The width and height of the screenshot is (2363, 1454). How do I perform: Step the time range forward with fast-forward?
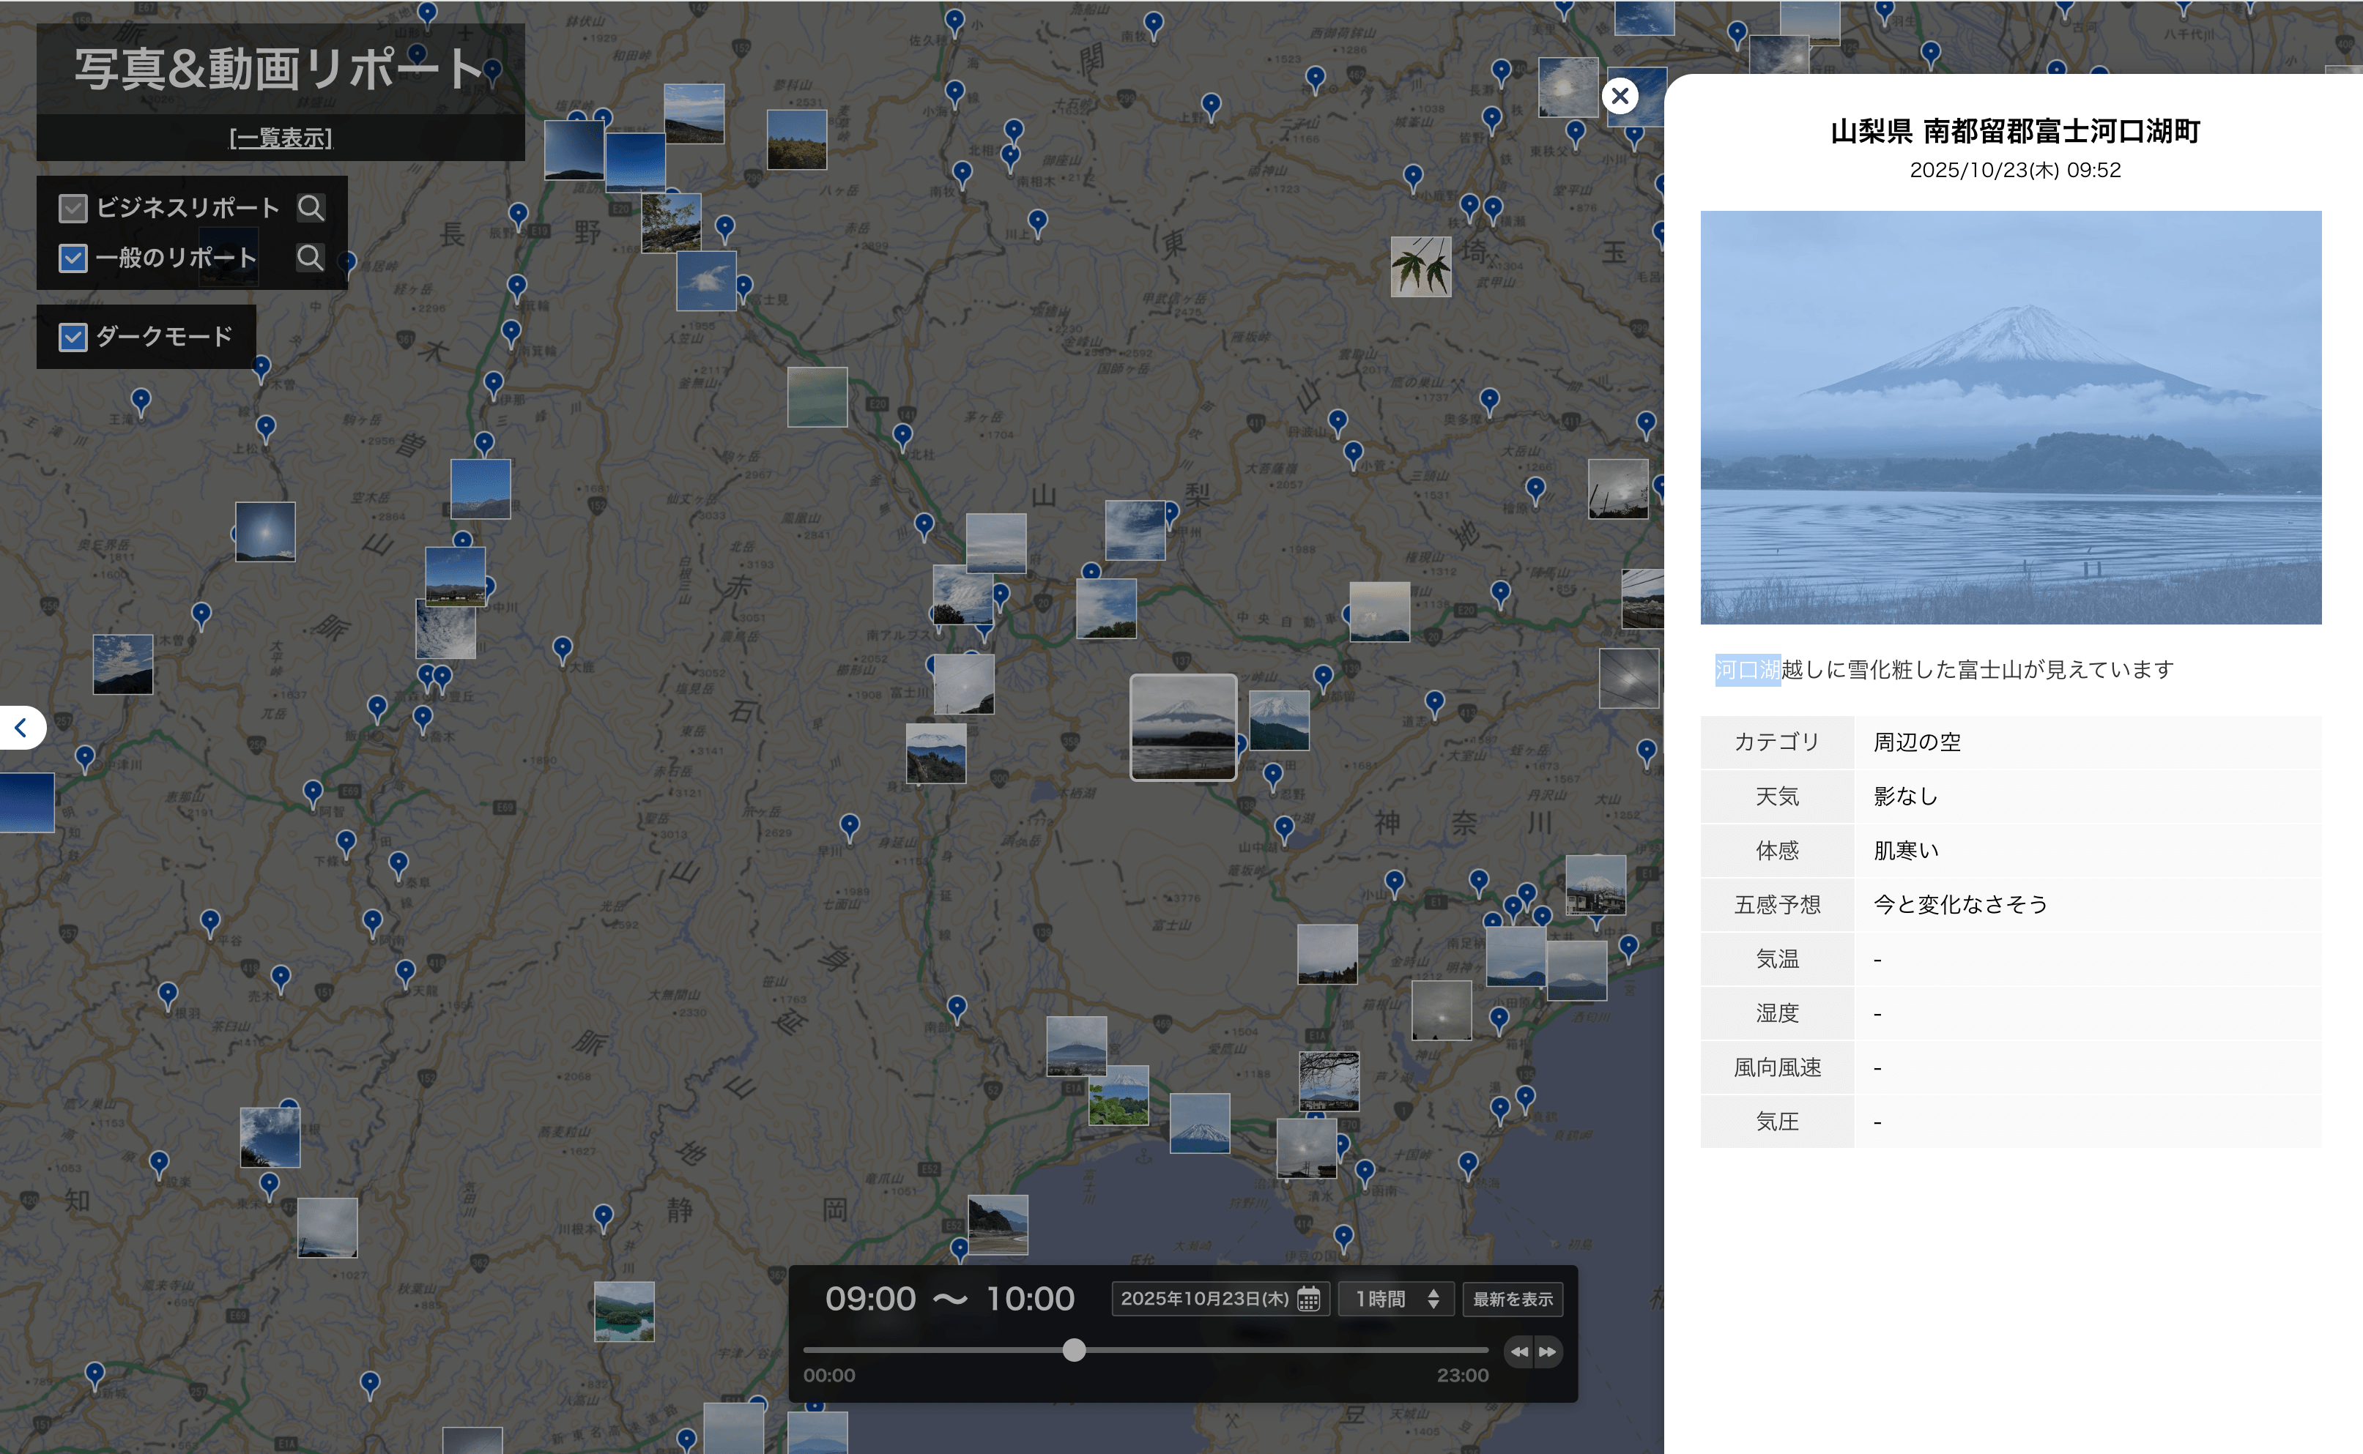[1547, 1351]
